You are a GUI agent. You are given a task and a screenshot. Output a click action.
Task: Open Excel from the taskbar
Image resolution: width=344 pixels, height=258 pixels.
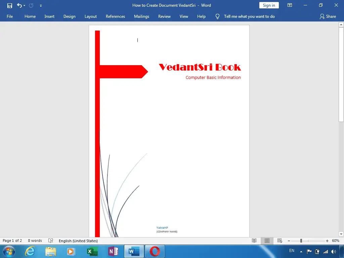coord(92,251)
